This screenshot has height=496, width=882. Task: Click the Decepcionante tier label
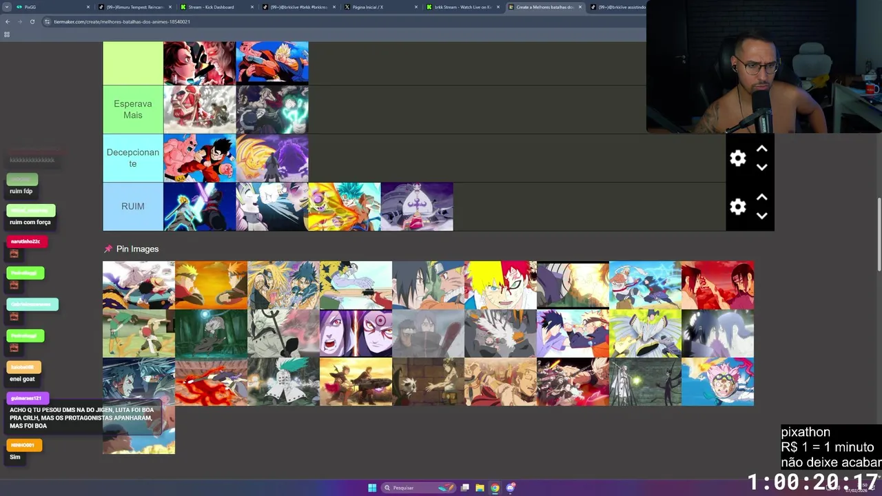click(x=133, y=158)
